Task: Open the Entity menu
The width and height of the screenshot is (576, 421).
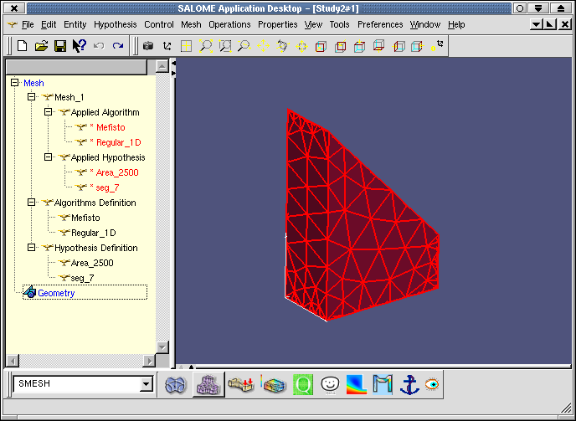Action: click(75, 24)
